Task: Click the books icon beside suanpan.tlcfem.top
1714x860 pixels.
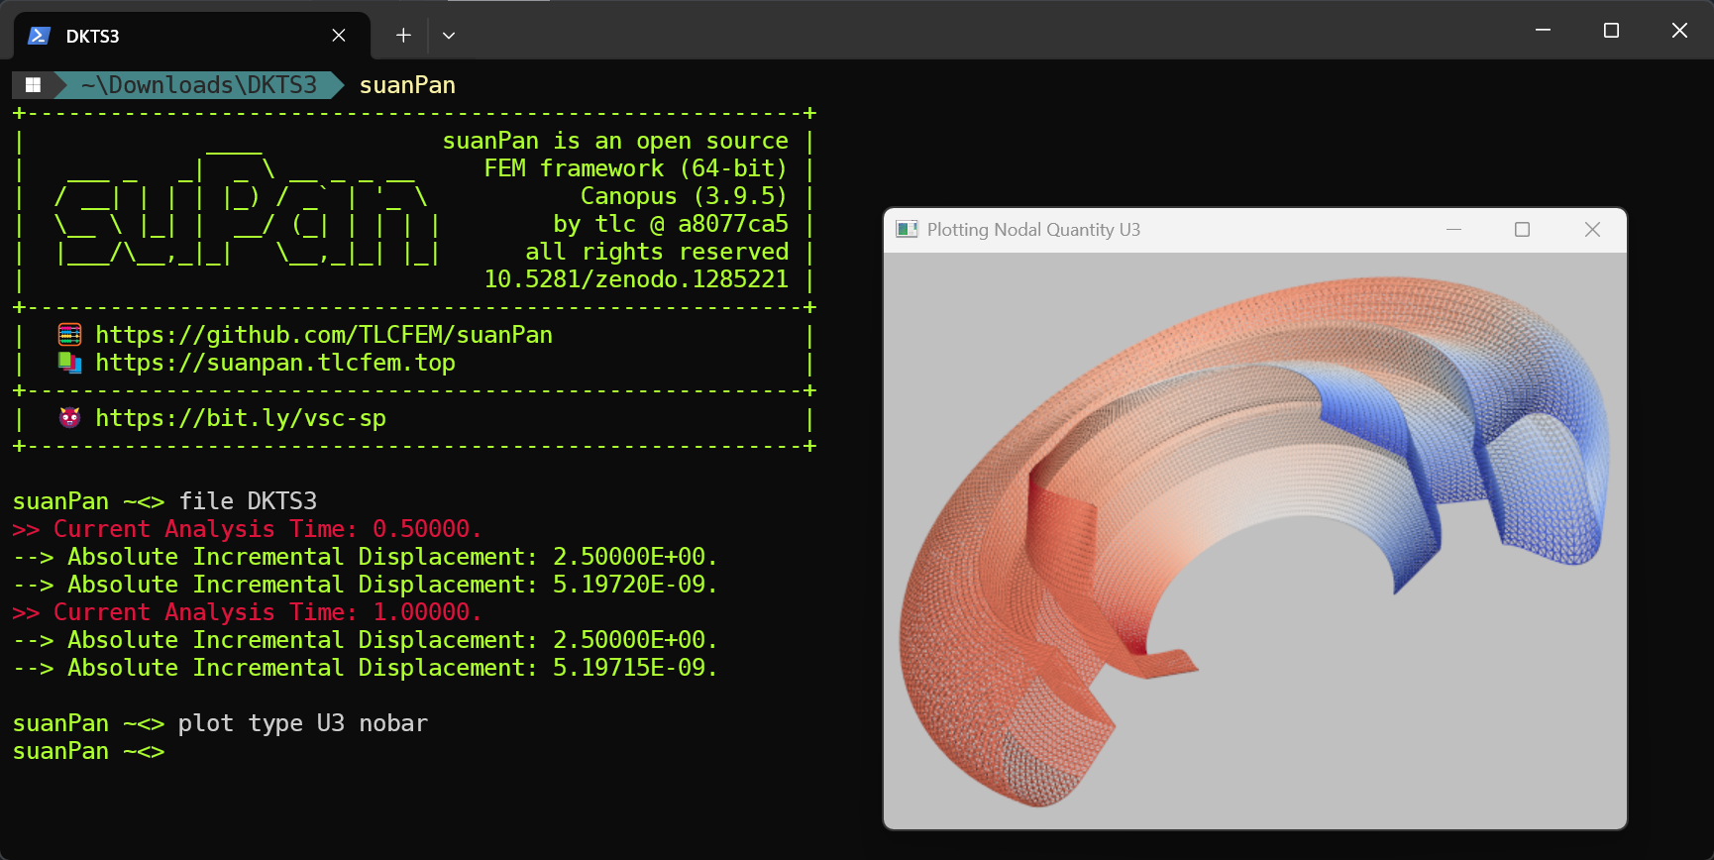Action: click(69, 363)
